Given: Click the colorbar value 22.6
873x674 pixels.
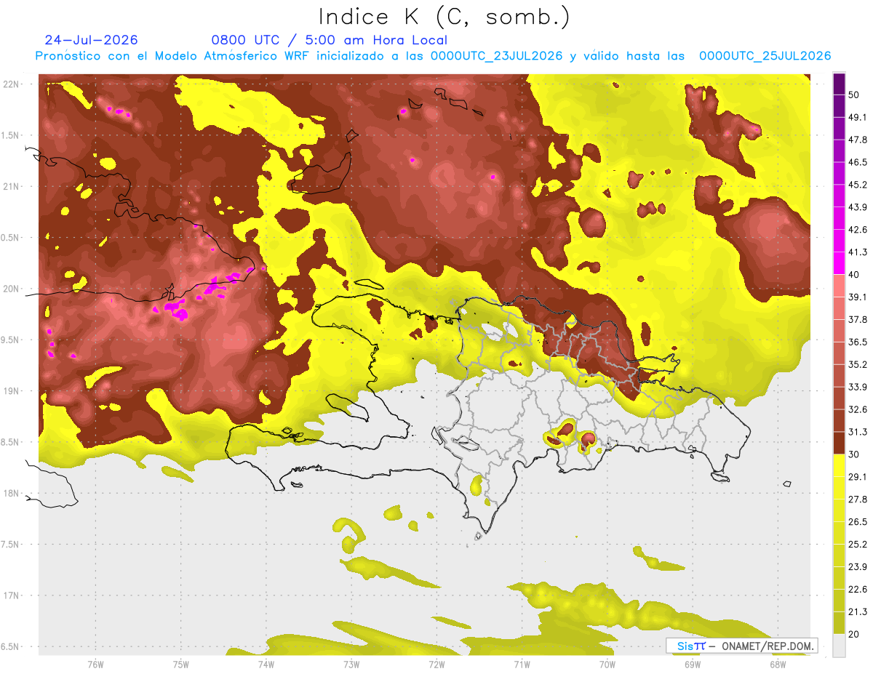Looking at the screenshot, I should (x=858, y=590).
